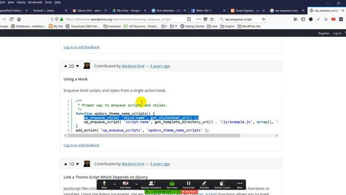Click the forward navigation arrow
This screenshot has width=346, height=195.
4,19
